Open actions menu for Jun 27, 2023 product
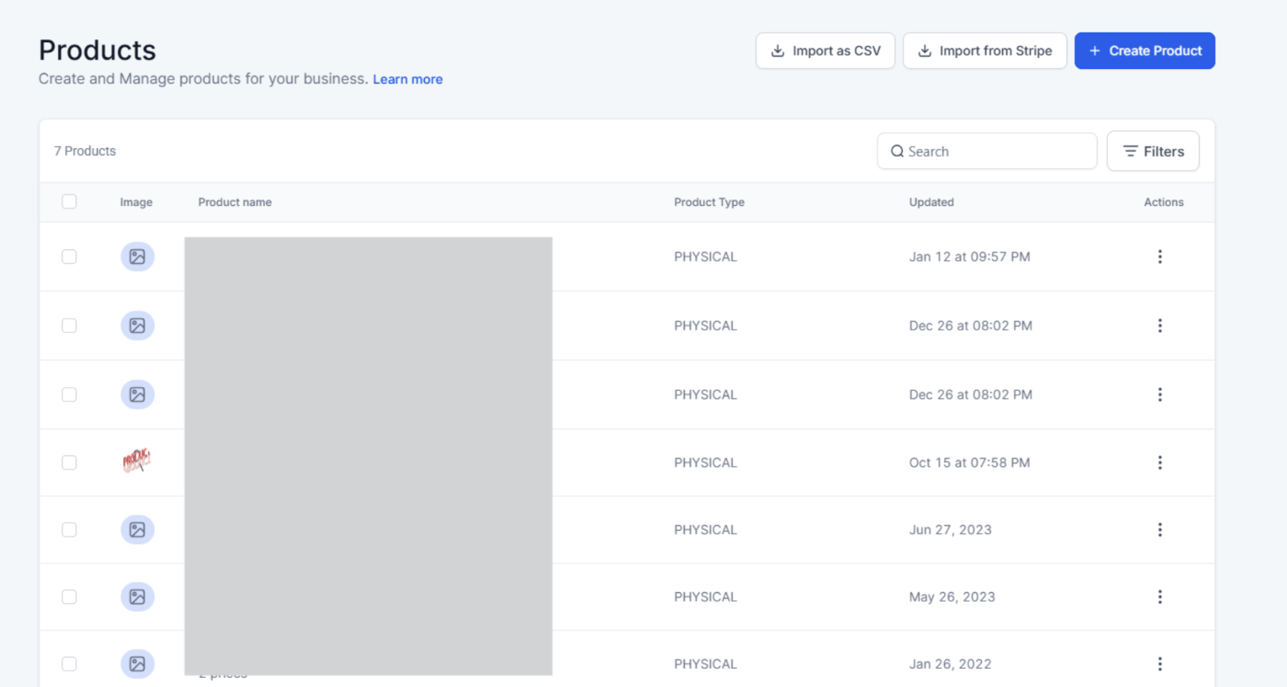Viewport: 1287px width, 687px height. click(x=1159, y=530)
